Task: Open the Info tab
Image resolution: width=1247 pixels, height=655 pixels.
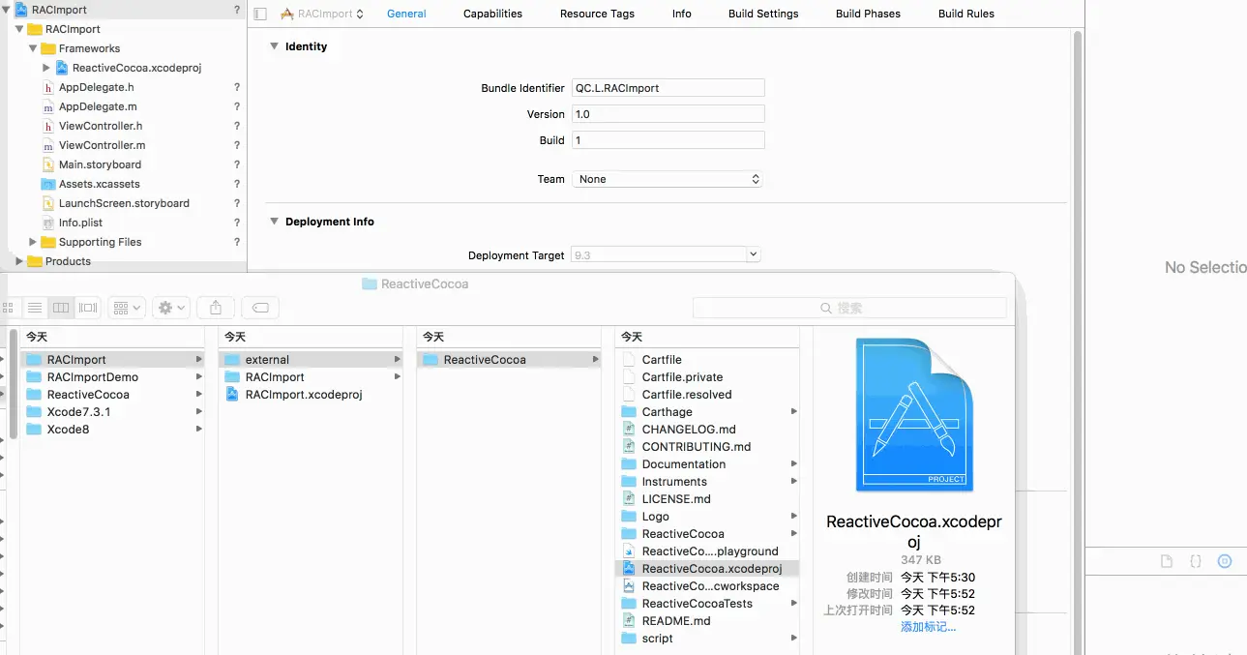Action: 682,14
